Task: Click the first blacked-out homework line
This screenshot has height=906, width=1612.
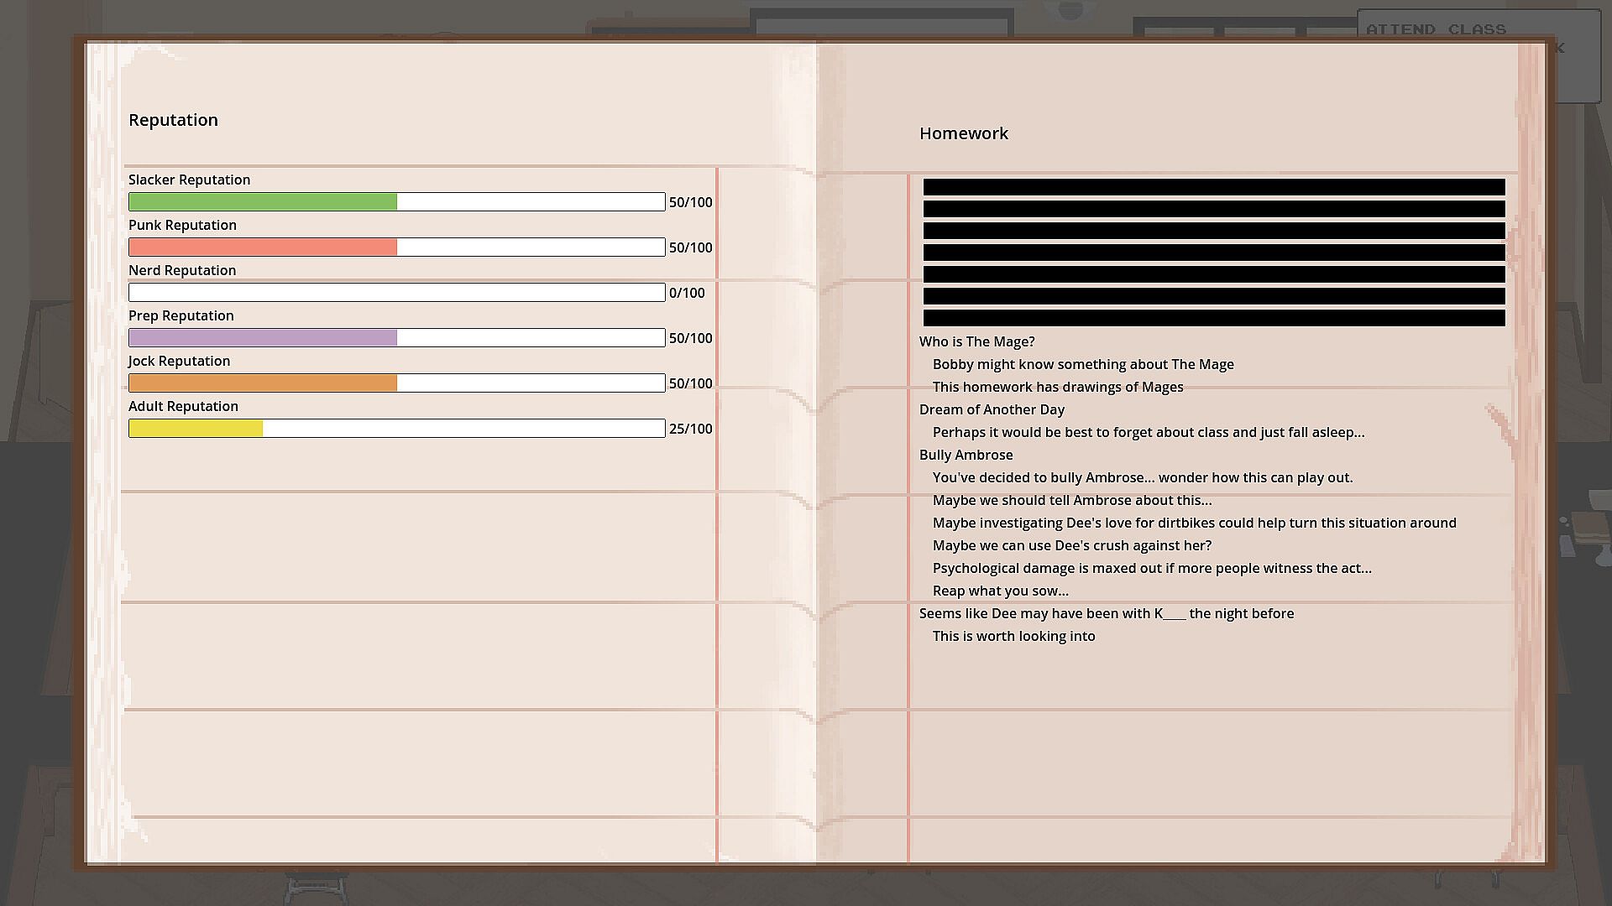Action: [1213, 187]
